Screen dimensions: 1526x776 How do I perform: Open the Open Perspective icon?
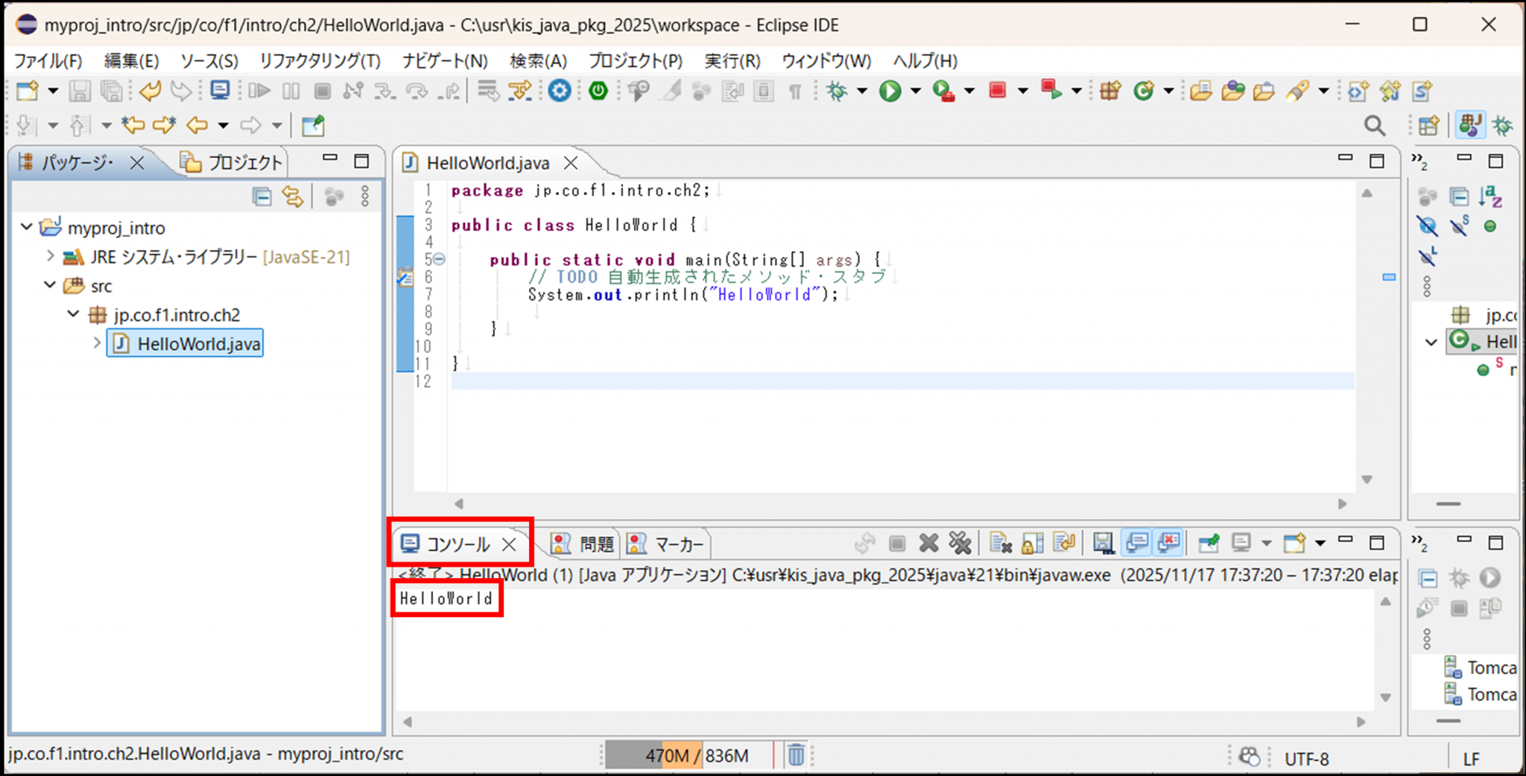point(1428,126)
